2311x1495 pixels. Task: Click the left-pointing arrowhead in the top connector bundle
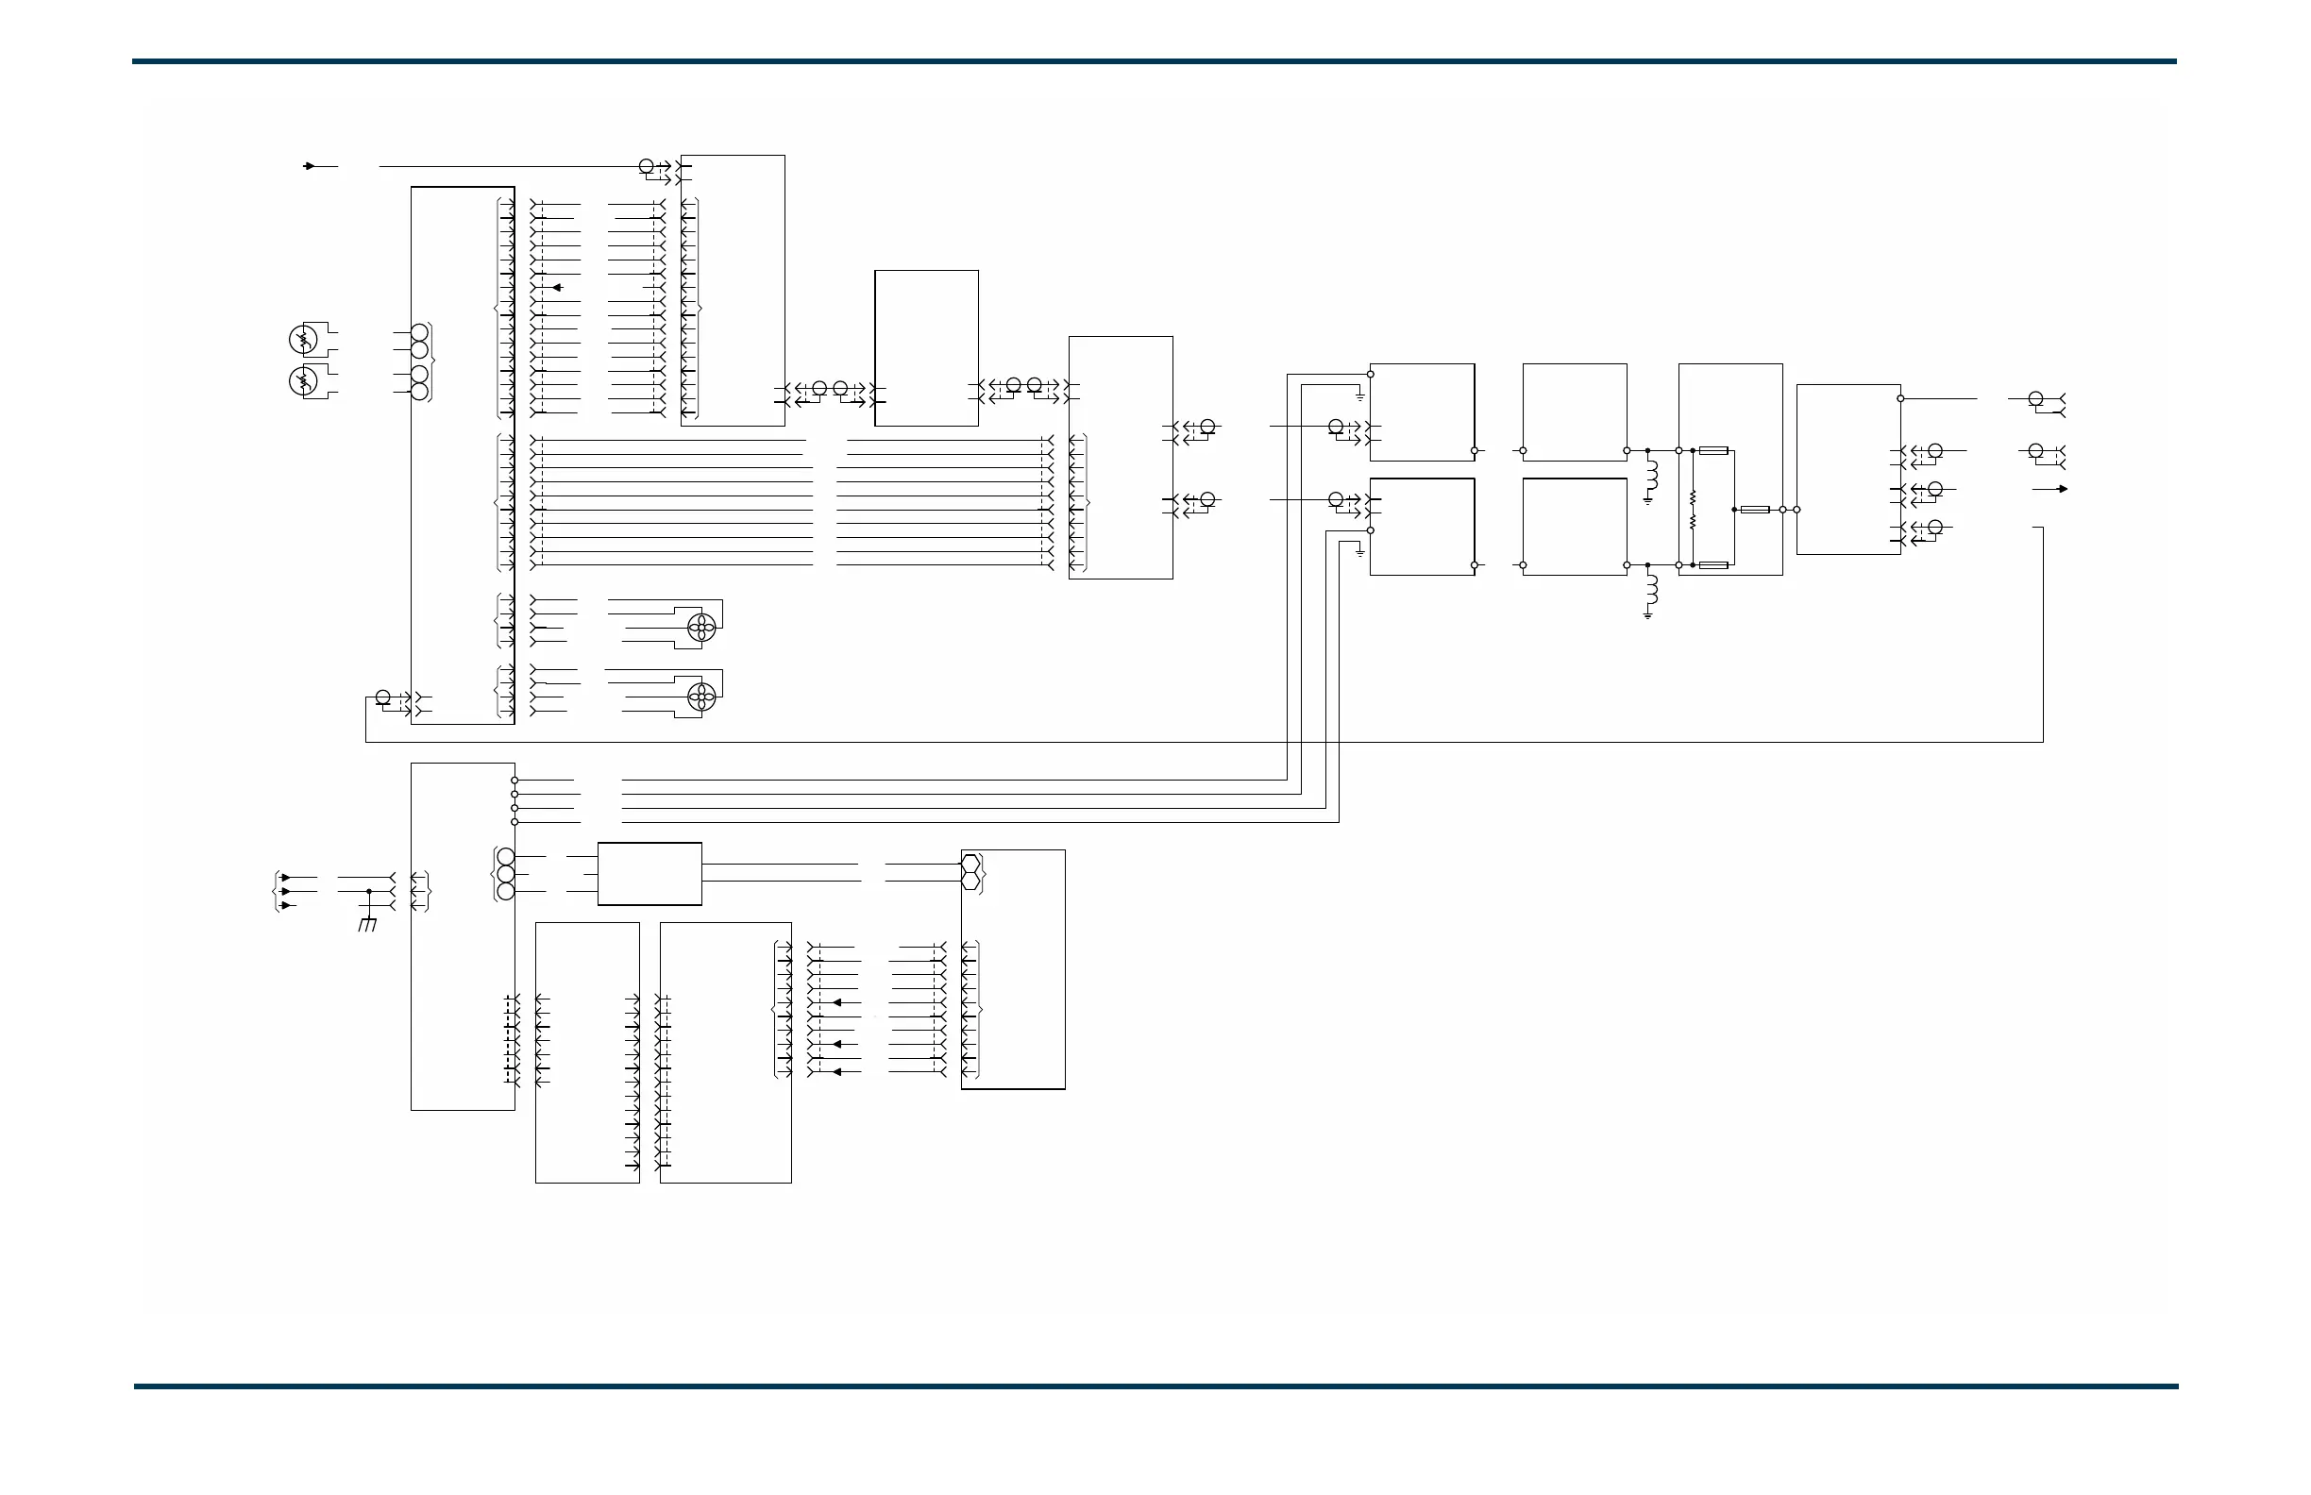point(557,287)
